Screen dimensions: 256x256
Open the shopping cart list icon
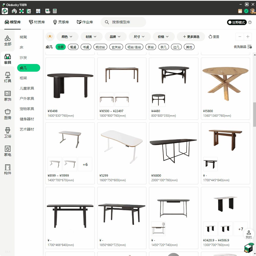point(47,11)
